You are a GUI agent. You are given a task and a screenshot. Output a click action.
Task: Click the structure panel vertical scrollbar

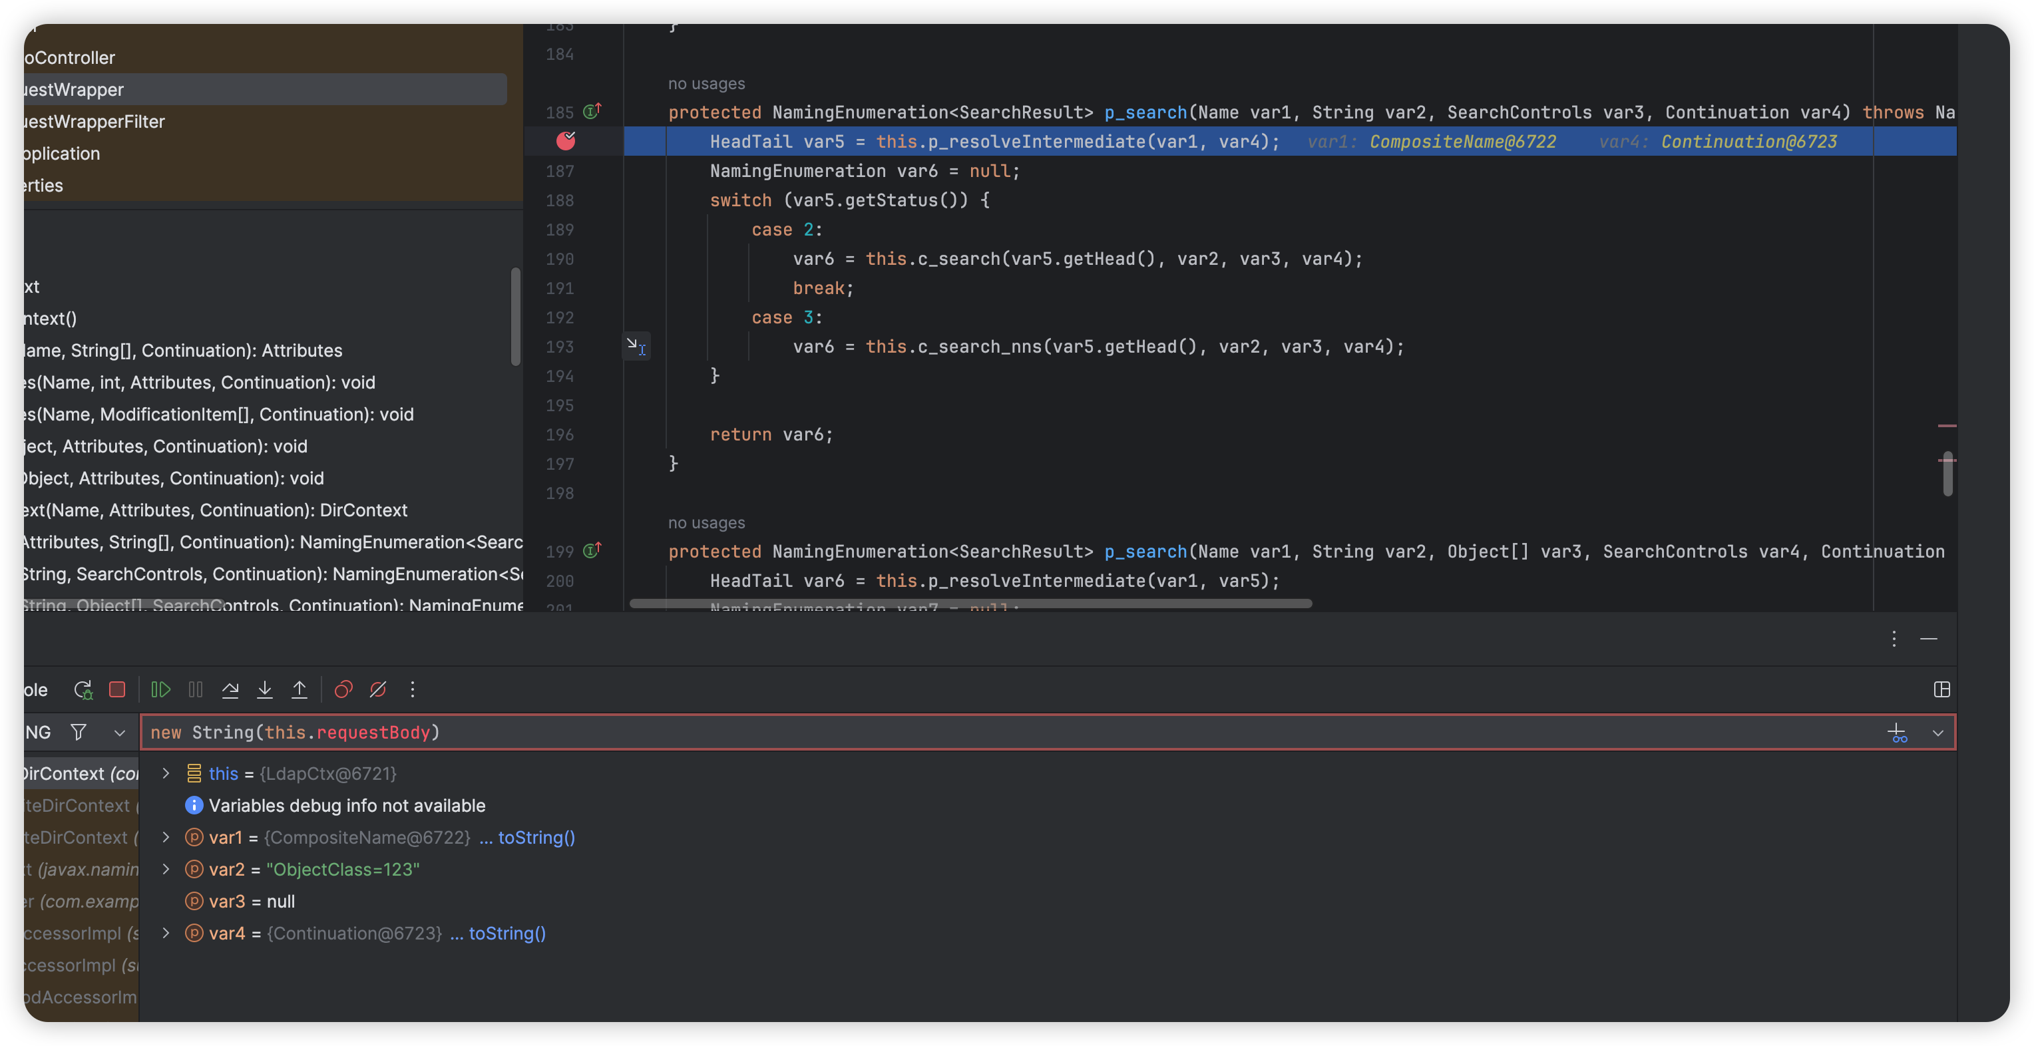[516, 317]
